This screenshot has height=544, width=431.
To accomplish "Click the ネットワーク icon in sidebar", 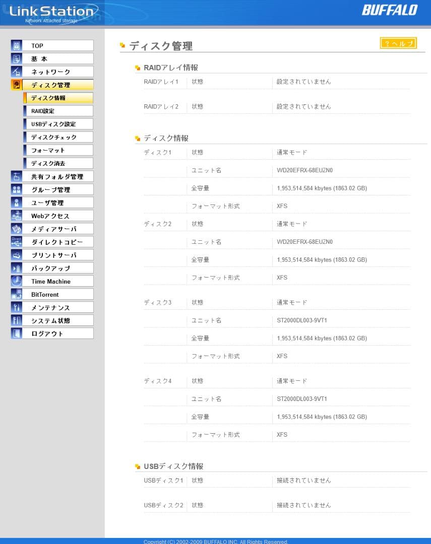I will click(x=17, y=72).
